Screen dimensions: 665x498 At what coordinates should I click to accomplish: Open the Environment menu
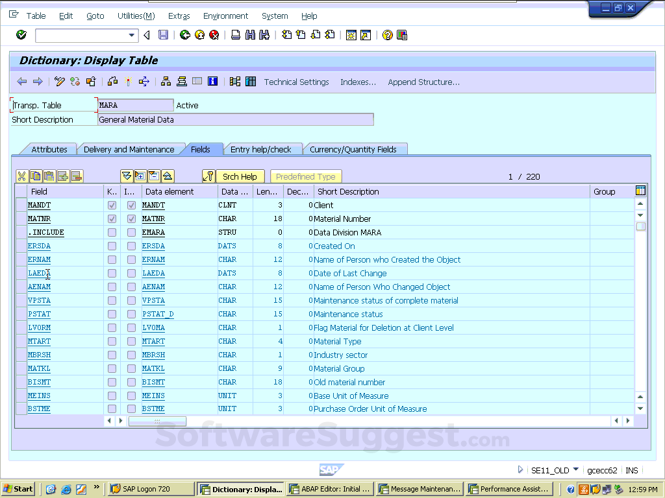(225, 16)
